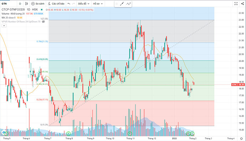
Task: Click the 23.00 price axis value
Action: (241, 20)
